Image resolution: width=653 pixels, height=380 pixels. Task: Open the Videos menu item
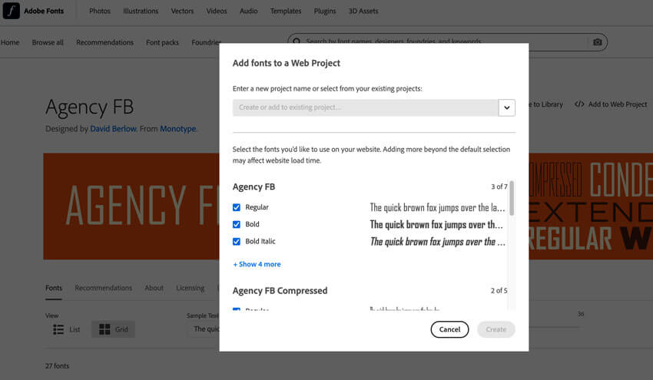tap(217, 11)
